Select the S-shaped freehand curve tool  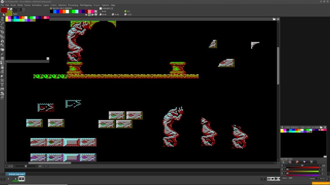click(2, 19)
